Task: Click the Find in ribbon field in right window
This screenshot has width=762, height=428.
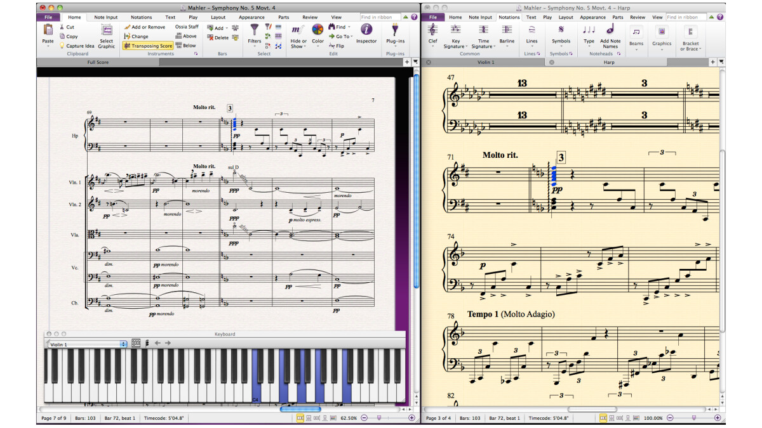Action: [685, 17]
